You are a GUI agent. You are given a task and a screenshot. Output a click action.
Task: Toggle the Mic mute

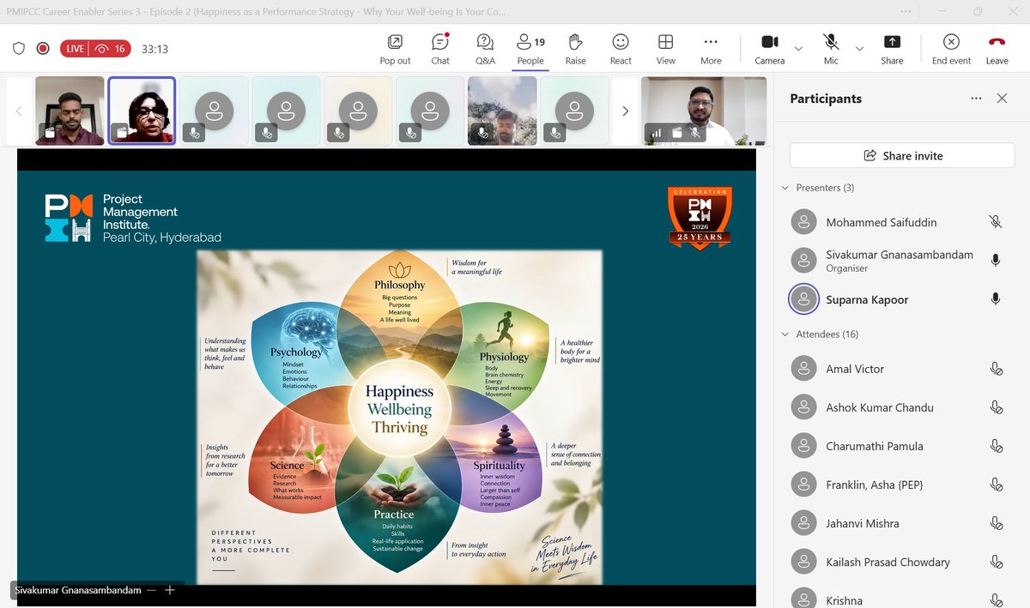(x=831, y=49)
